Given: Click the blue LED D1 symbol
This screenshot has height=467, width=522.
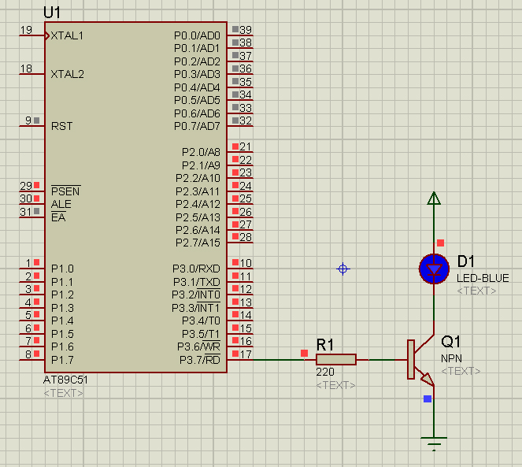Looking at the screenshot, I should click(434, 269).
